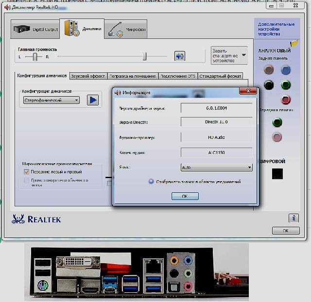The image size is (311, 302).
Task: Click the microphone icon on Микрофон tab
Action: coord(116,30)
